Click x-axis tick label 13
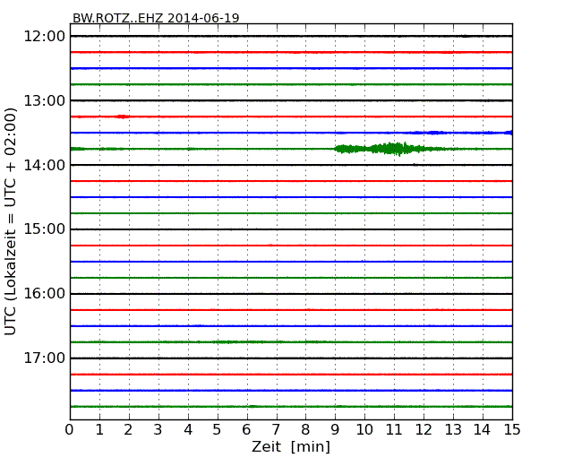Screen dimensions: 582x466 pos(453,430)
